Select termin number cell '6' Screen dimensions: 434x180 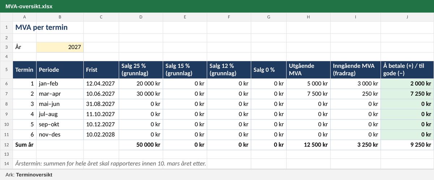[x=25, y=135]
